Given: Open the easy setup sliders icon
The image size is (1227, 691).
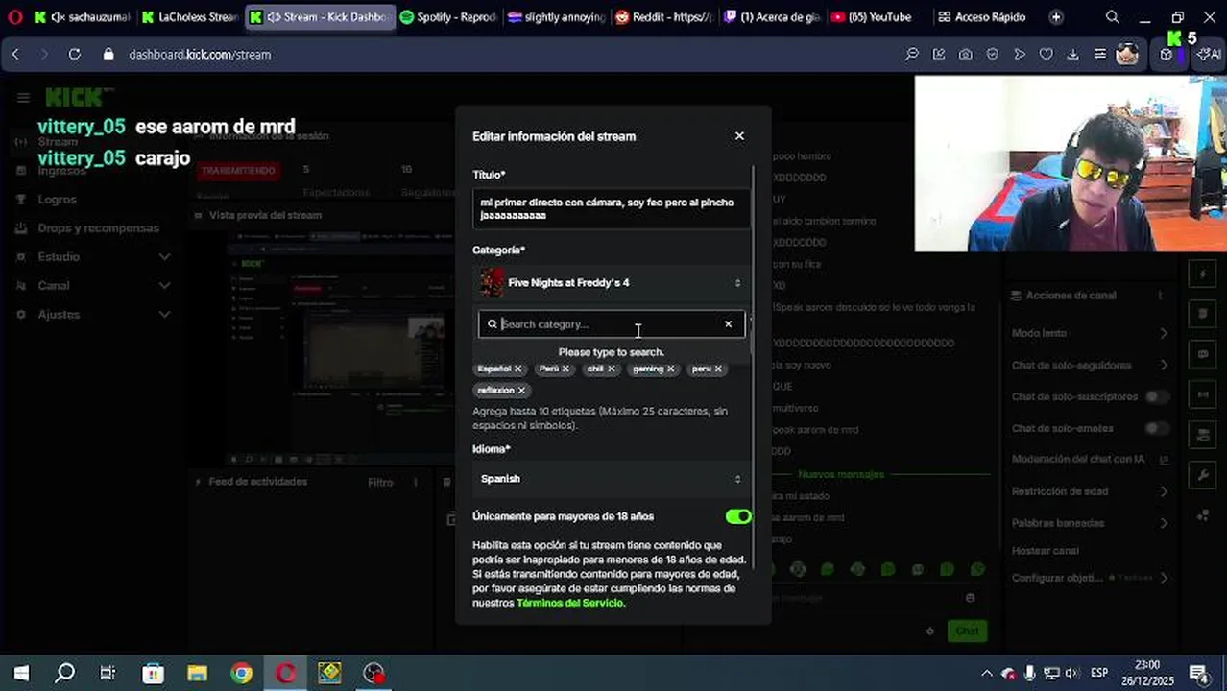Looking at the screenshot, I should (x=1100, y=55).
